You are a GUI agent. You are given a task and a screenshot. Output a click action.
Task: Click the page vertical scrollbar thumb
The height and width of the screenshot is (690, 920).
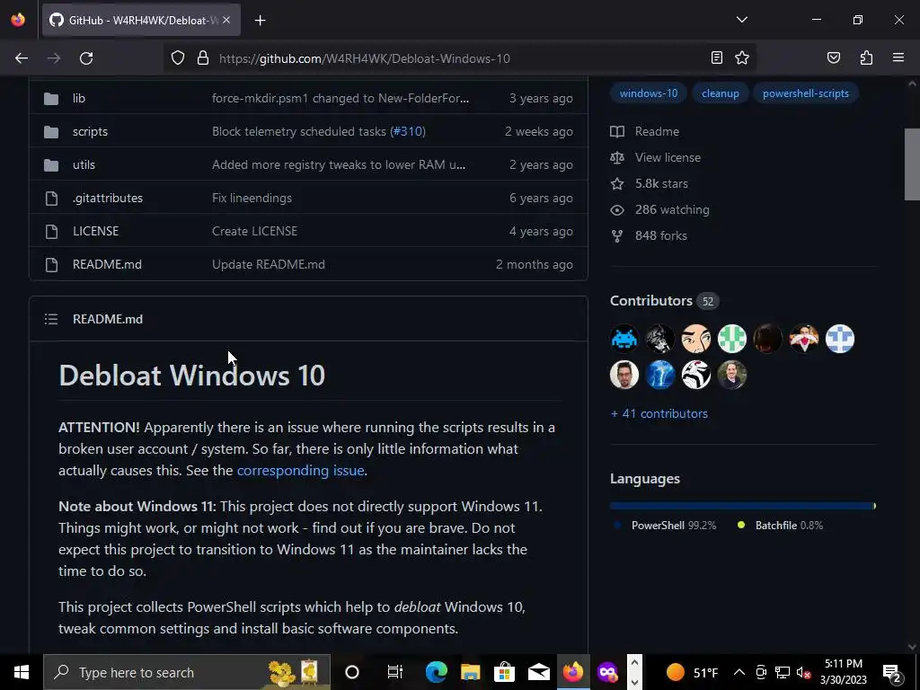[x=912, y=164]
